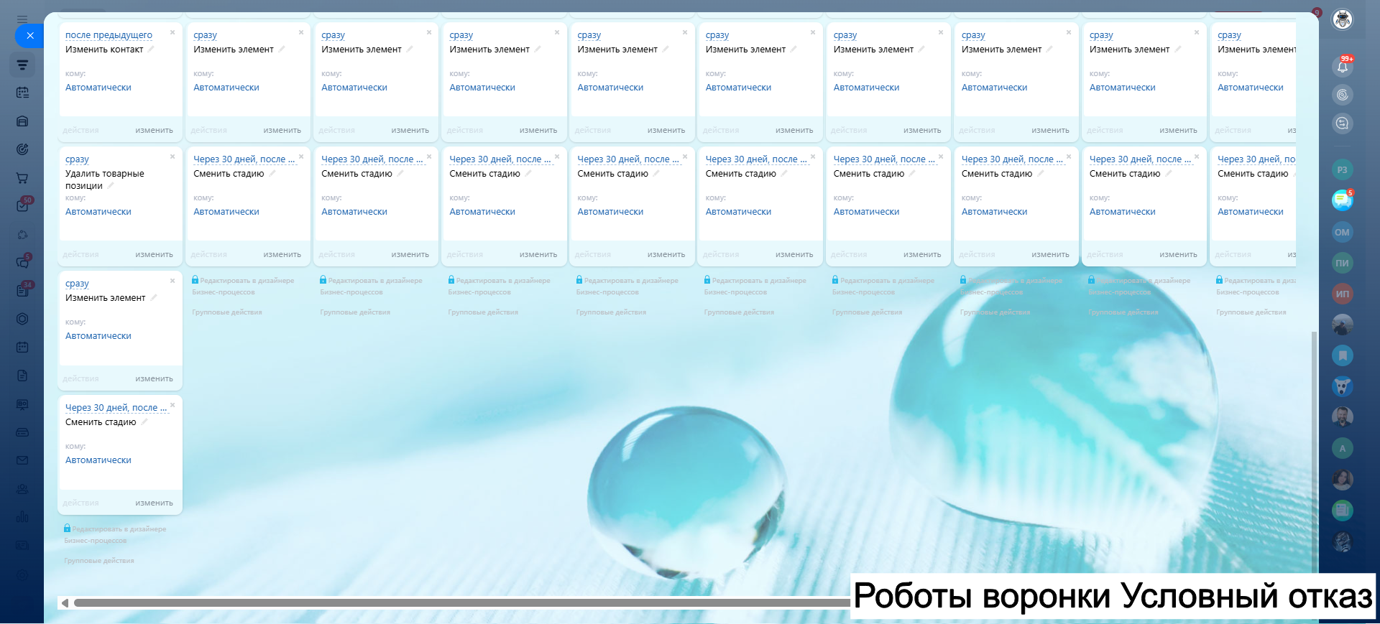
Task: Open the hamburger menu in left sidebar
Action: pyautogui.click(x=22, y=19)
